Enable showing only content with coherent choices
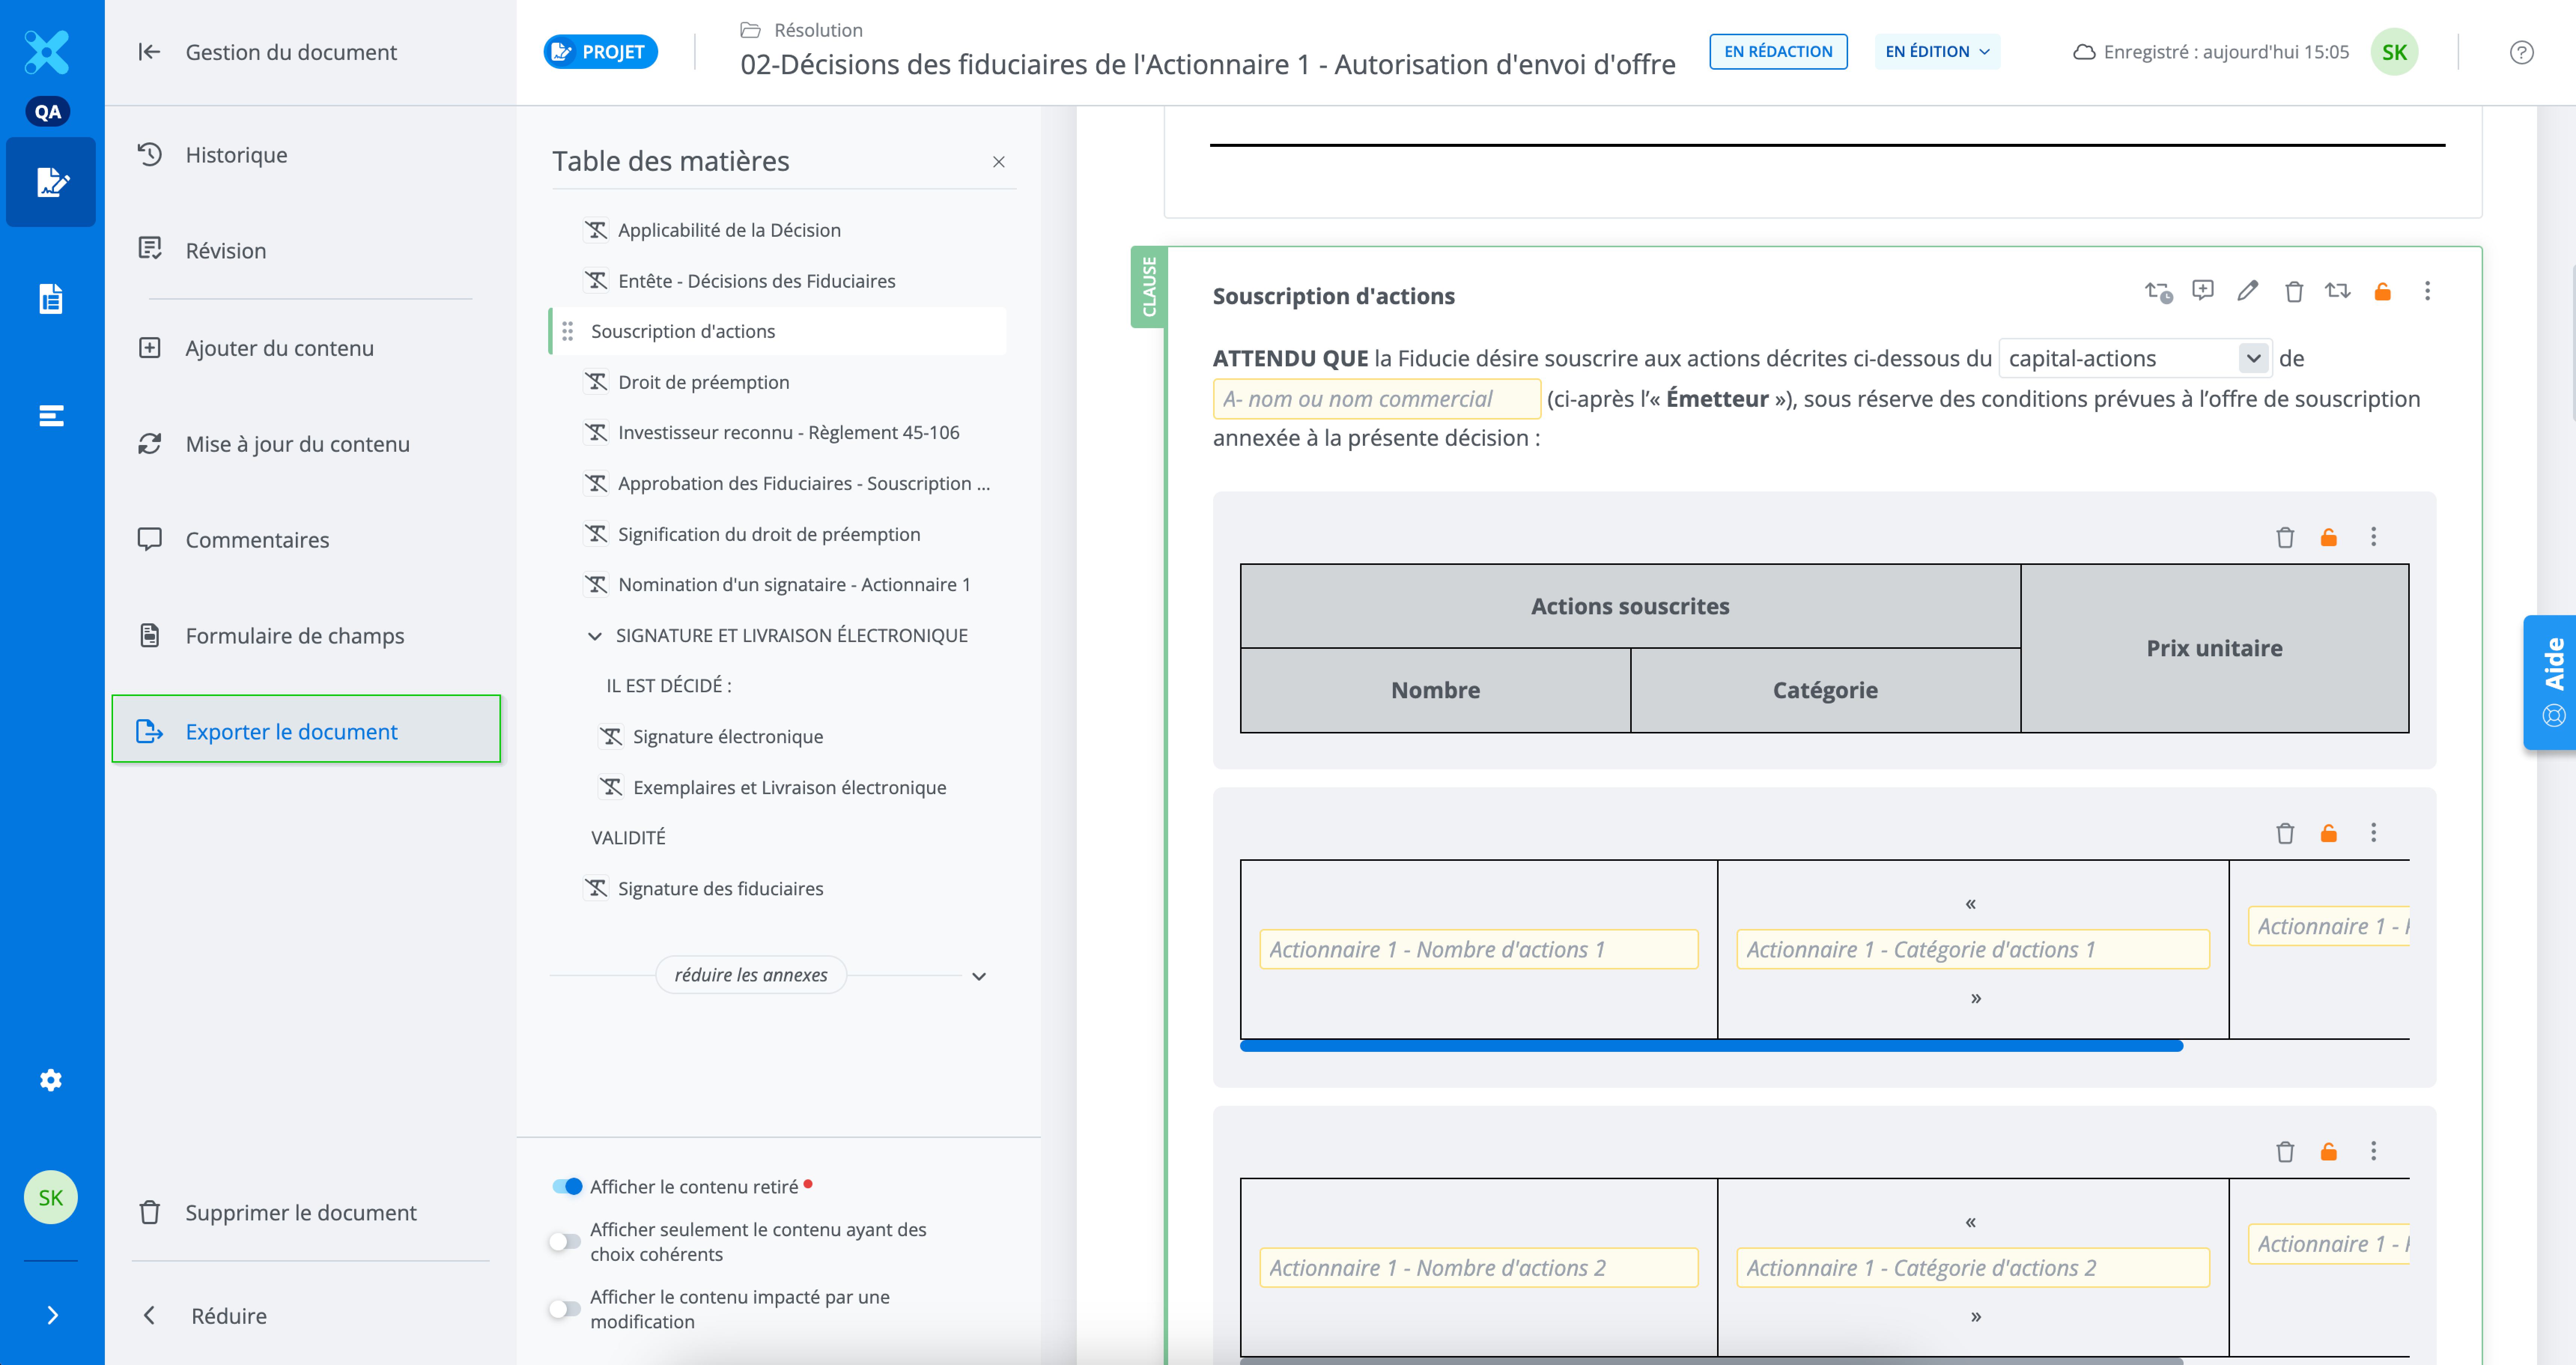 tap(565, 1241)
